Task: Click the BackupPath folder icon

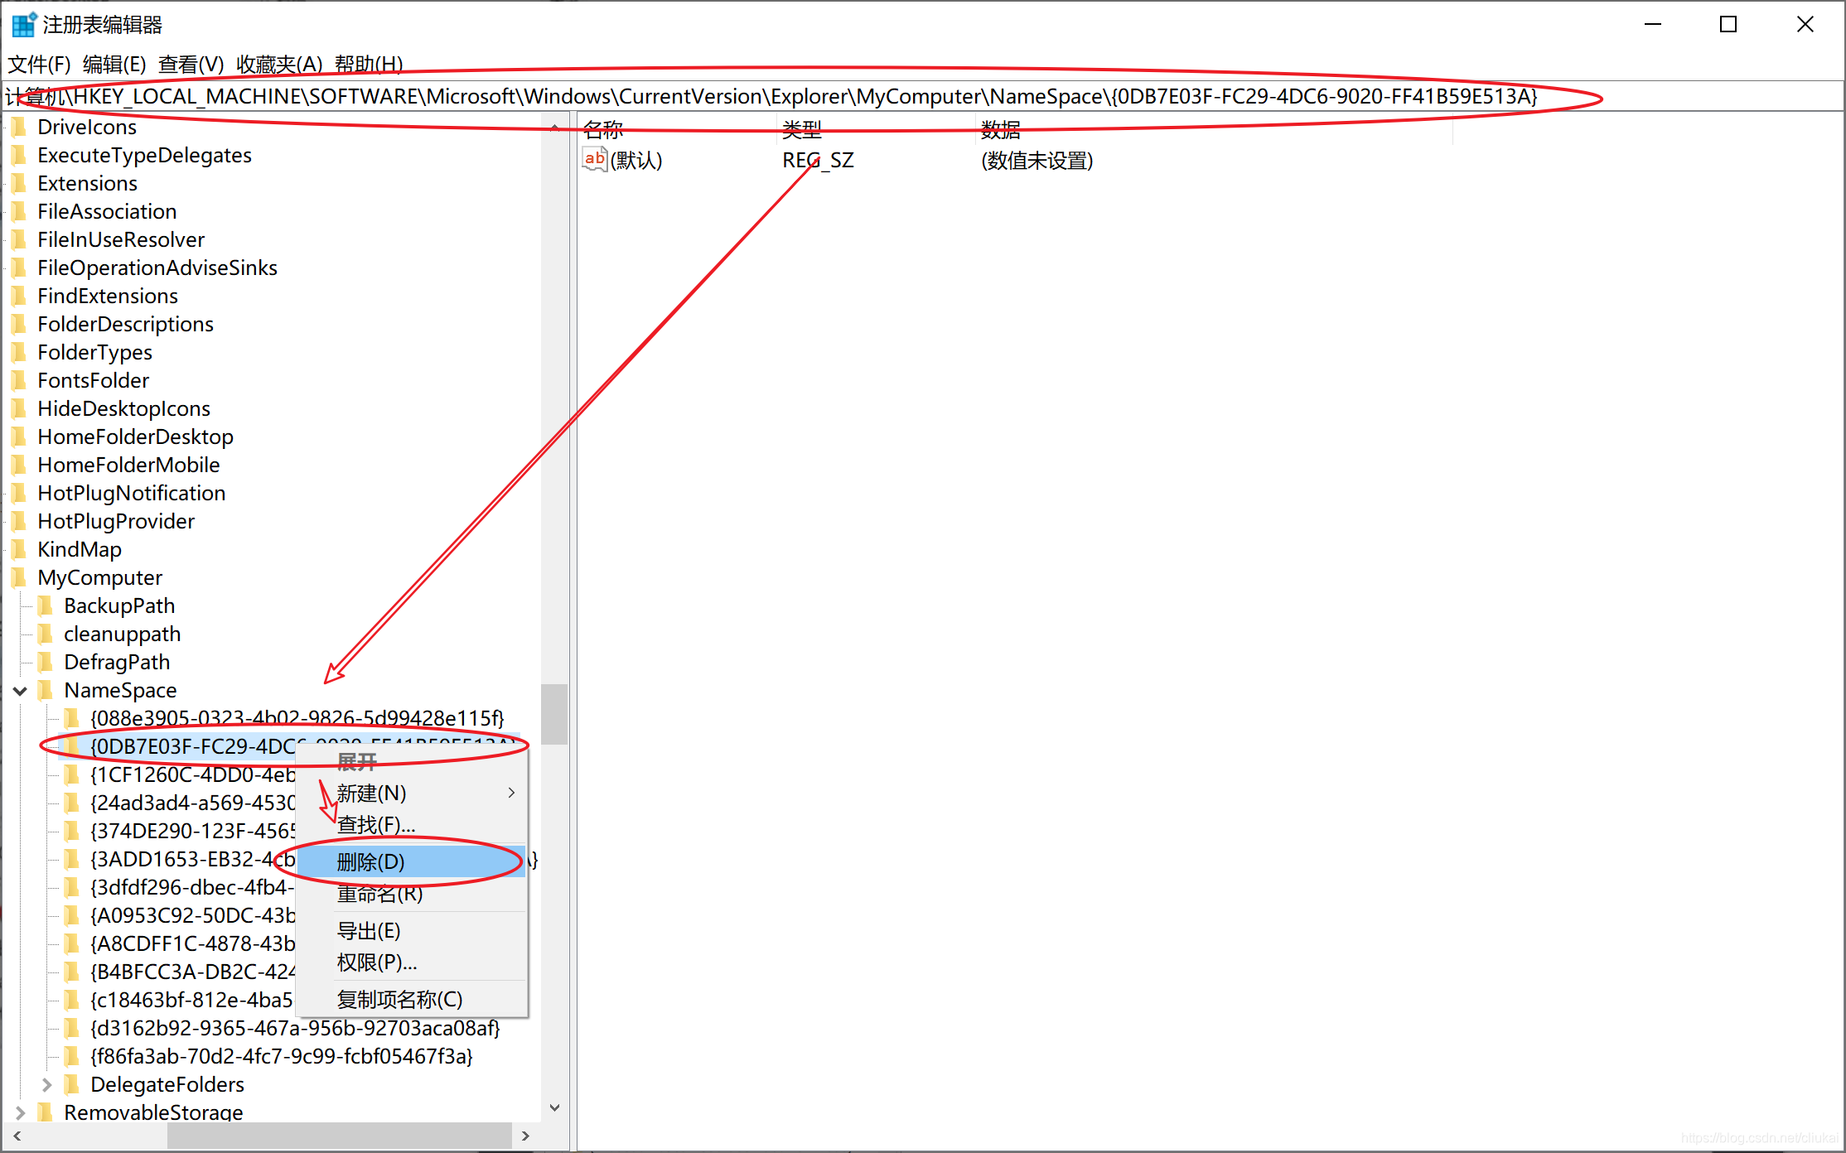Action: click(46, 605)
